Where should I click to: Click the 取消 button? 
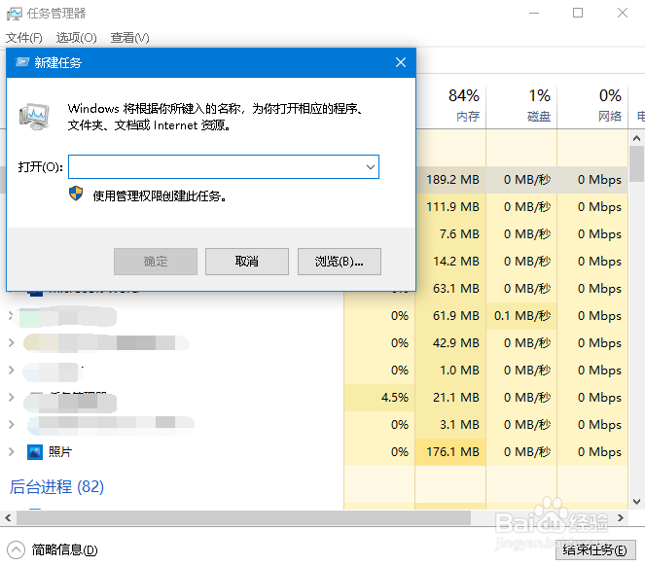pyautogui.click(x=247, y=262)
